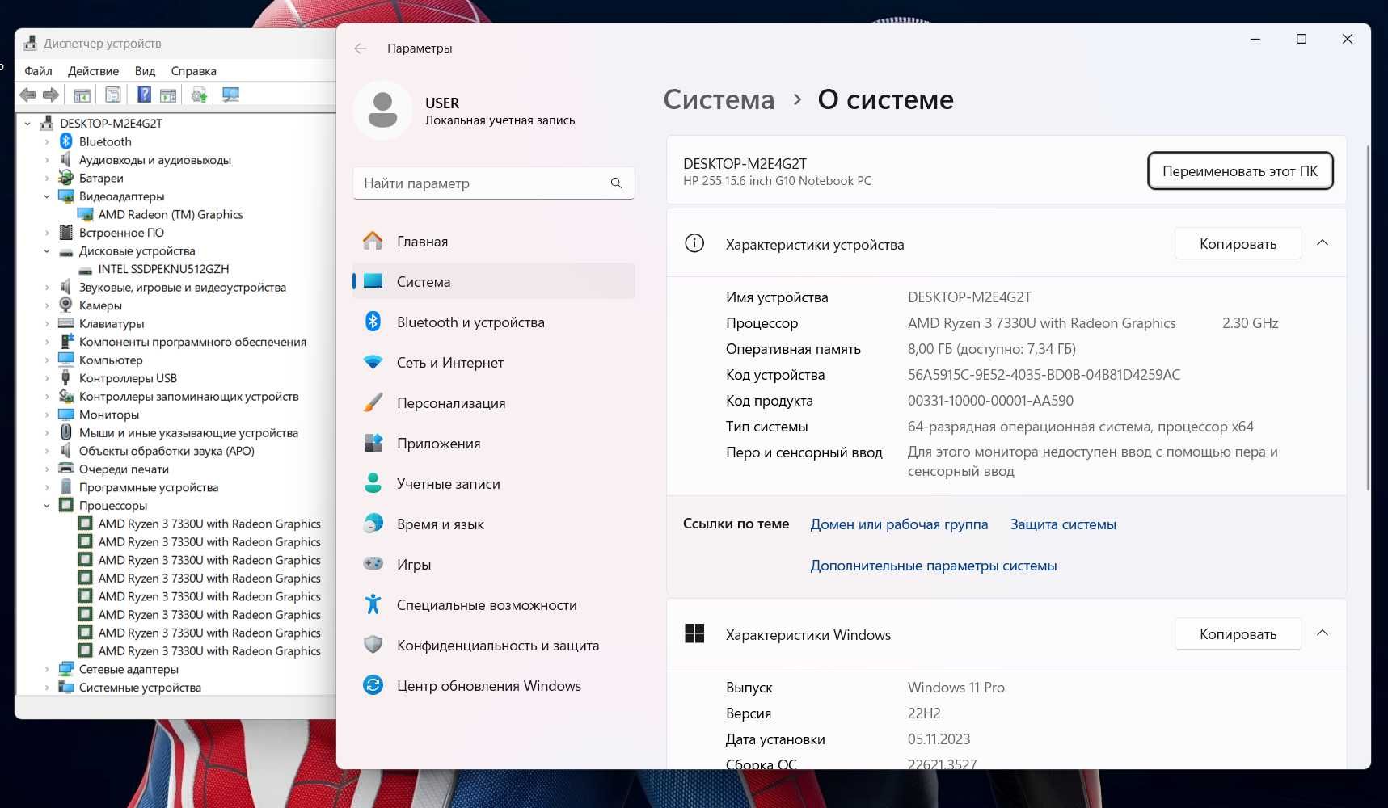
Task: Collapse the Характеристики устройства section chevron
Action: click(x=1323, y=243)
